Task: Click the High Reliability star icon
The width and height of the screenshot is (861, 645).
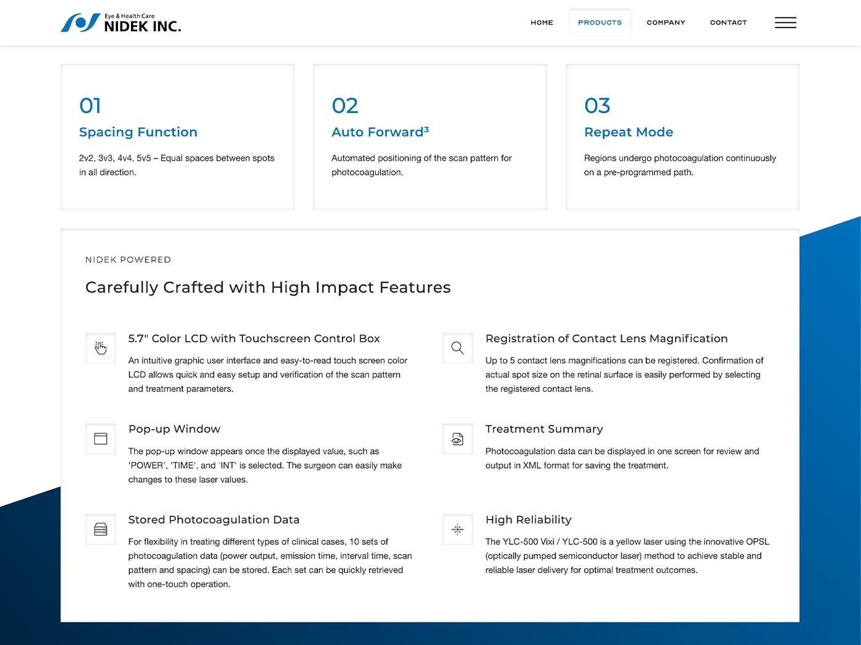Action: click(458, 530)
